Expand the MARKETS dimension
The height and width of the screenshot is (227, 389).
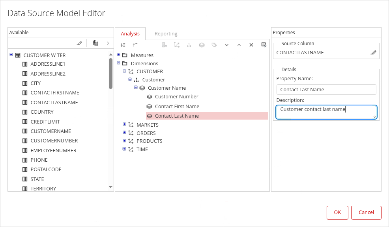click(124, 124)
